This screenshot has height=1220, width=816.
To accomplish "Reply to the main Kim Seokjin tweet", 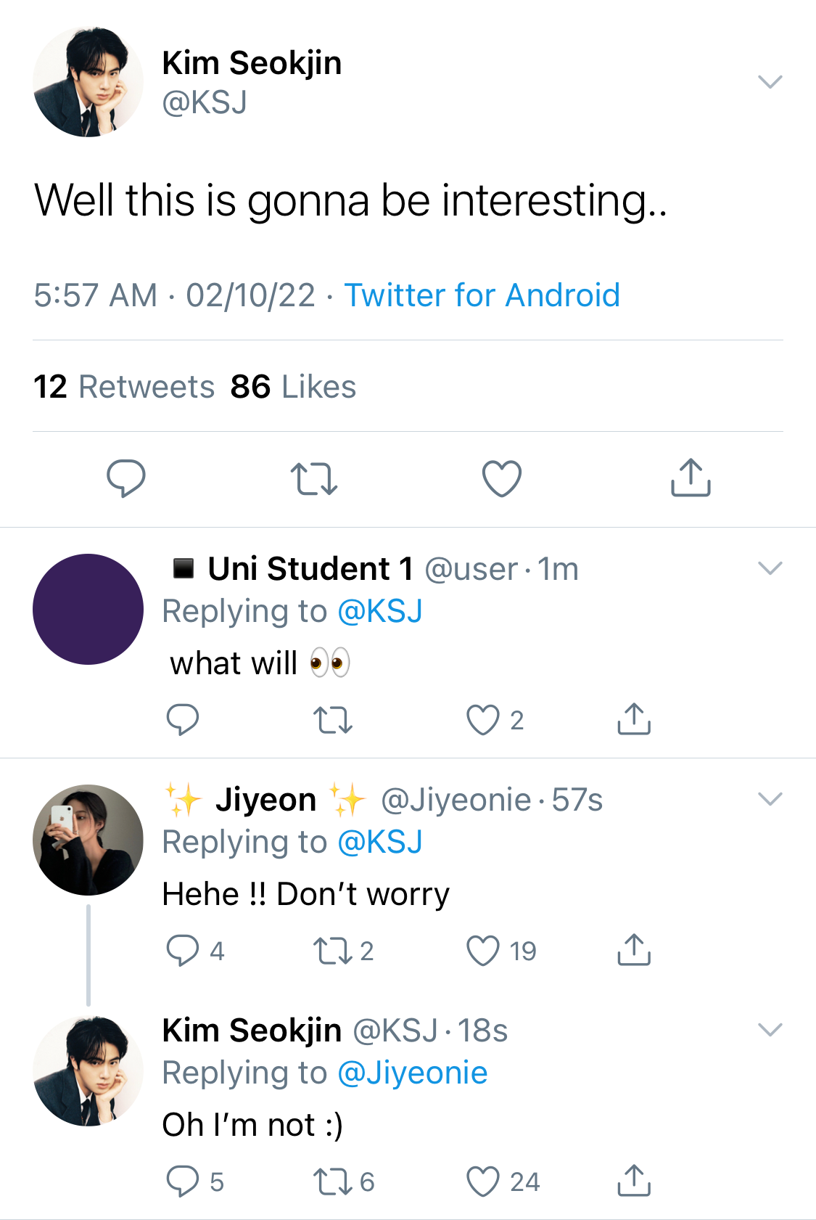I will (x=126, y=478).
